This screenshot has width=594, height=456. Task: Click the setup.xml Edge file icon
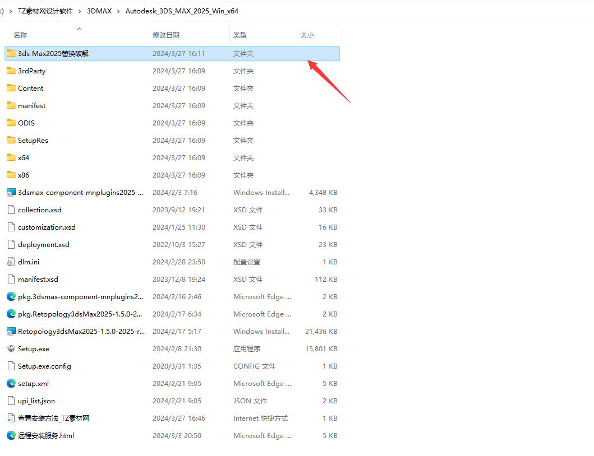click(x=11, y=384)
